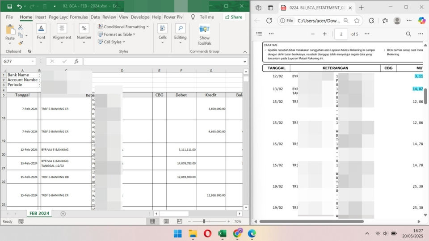Click the Undo arrow in Excel
This screenshot has width=429, height=241.
click(19, 6)
